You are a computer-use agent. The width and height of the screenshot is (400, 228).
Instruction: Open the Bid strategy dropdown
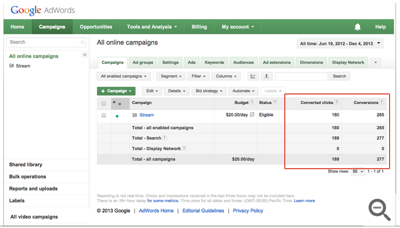pyautogui.click(x=209, y=91)
